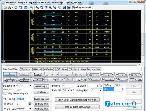Select the last cranked L1 L2 L3 shape

[136, 80]
